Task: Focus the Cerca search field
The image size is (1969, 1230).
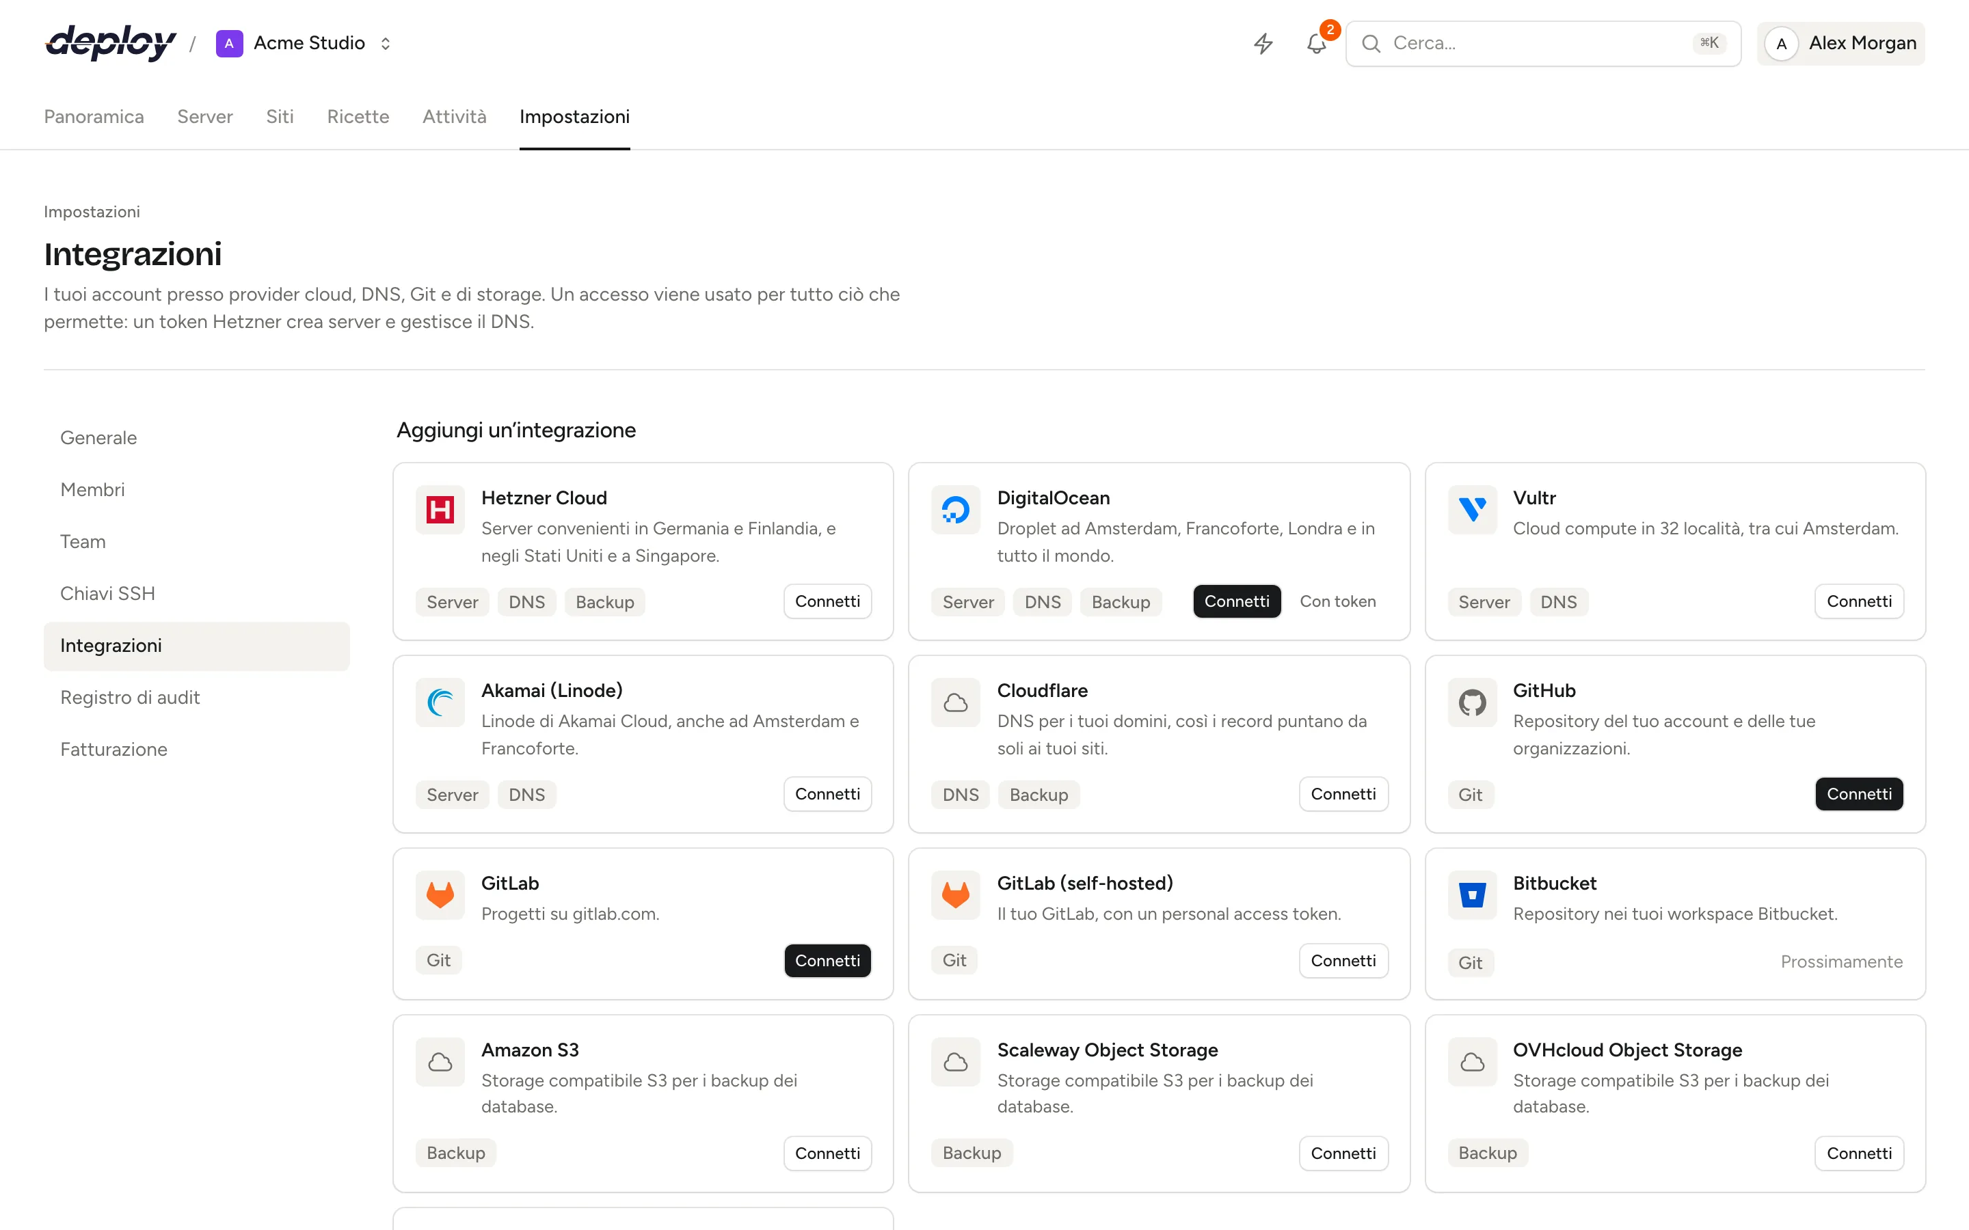Action: [x=1542, y=43]
